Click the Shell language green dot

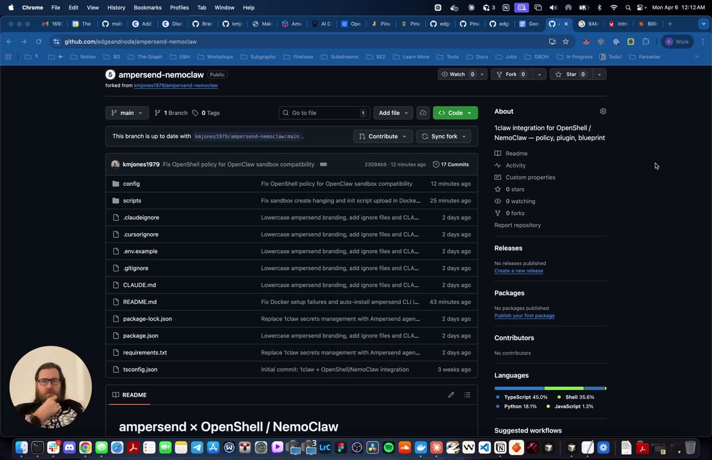coord(559,397)
